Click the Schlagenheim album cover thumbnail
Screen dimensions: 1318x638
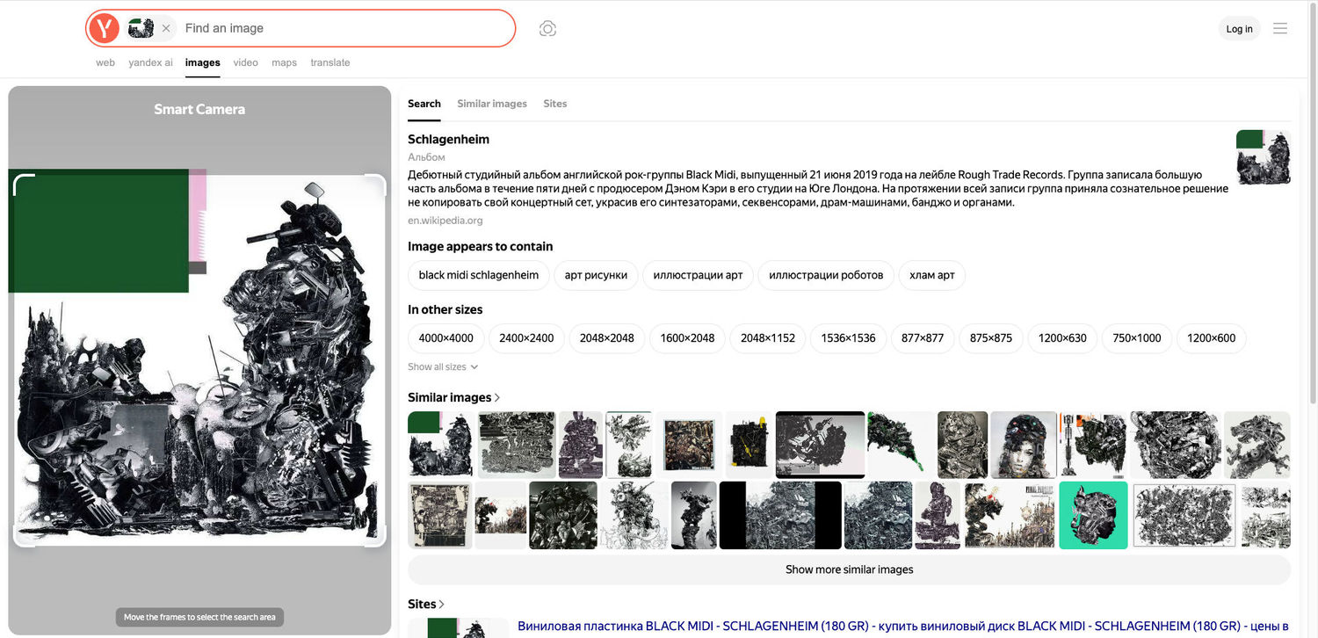[x=1263, y=157]
